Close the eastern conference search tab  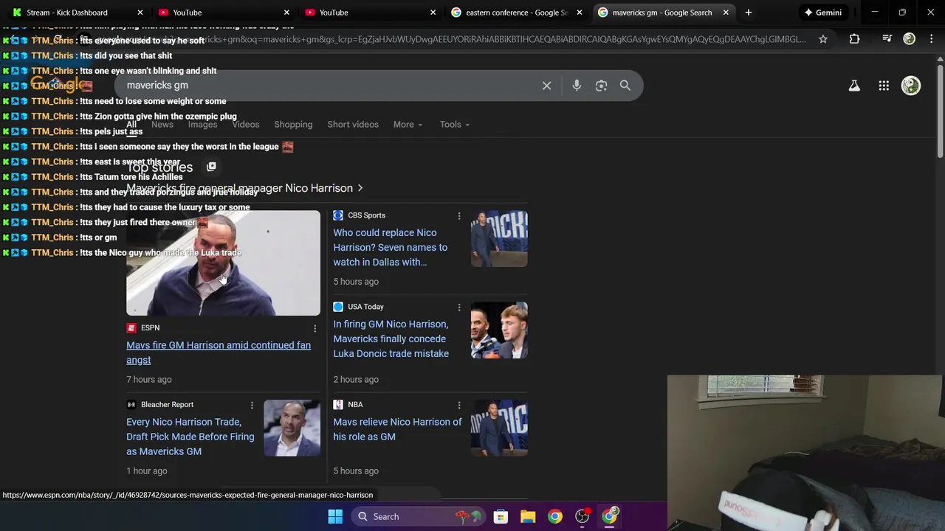point(579,13)
